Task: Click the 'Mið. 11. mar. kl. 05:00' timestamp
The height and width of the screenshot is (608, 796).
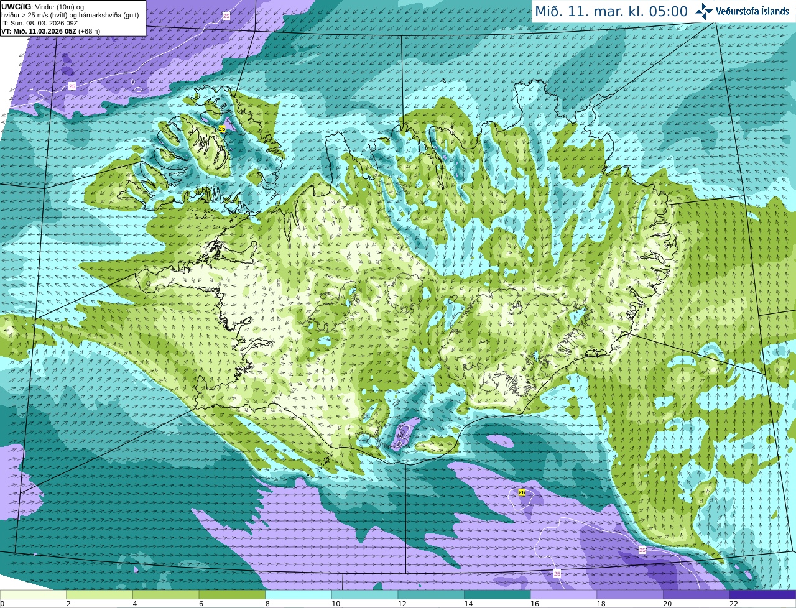Action: point(611,12)
